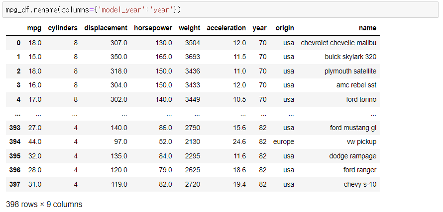
Task: Click displacement value 307.0
Action: tap(119, 43)
